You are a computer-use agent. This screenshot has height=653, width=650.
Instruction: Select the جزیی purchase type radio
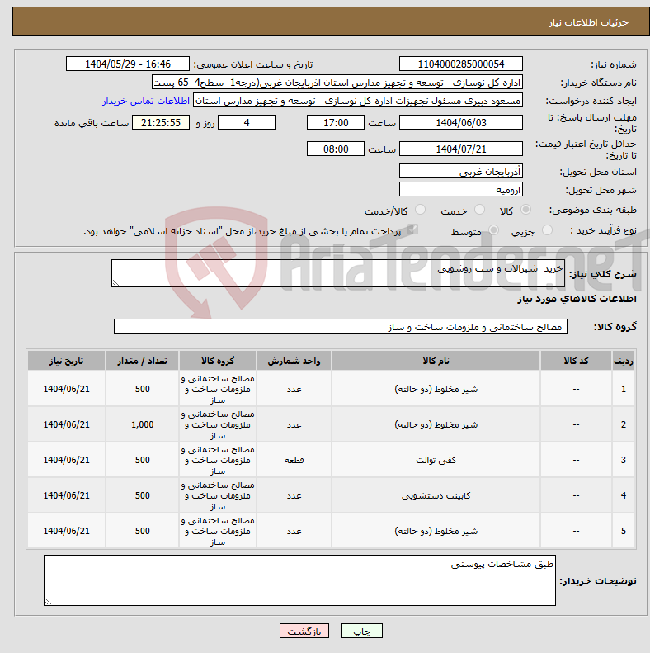click(x=547, y=229)
